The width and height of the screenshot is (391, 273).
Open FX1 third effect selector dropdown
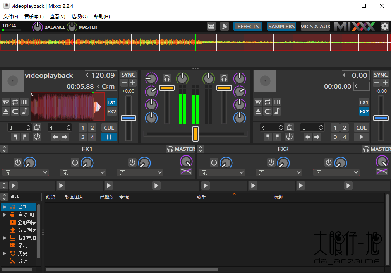[140, 172]
